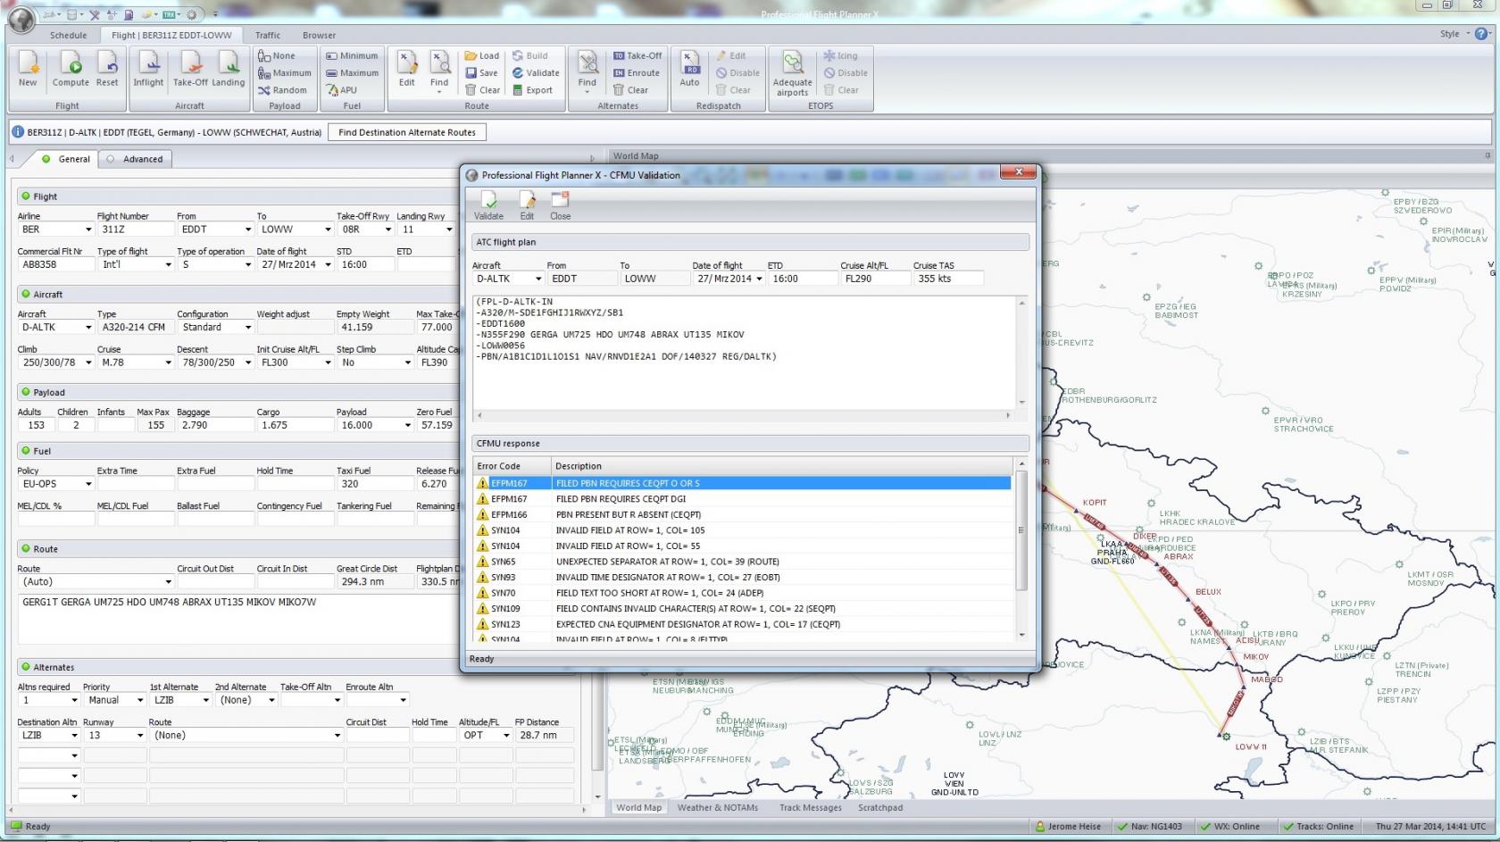Click the Reset flight icon
This screenshot has width=1500, height=842.
click(107, 69)
